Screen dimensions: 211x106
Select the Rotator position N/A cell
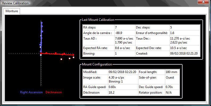[172, 93]
